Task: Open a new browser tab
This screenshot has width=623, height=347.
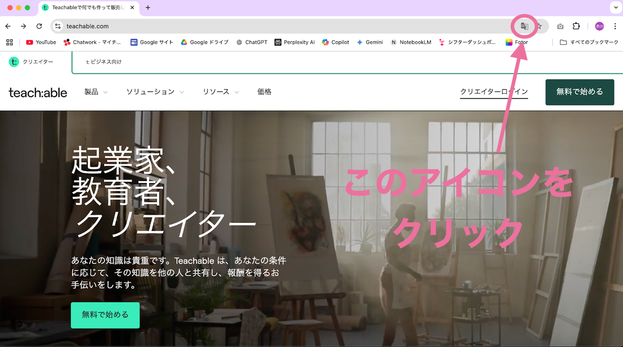Action: click(x=148, y=8)
